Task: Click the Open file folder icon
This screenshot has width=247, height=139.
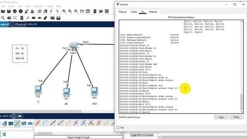Action: click(x=3, y=11)
